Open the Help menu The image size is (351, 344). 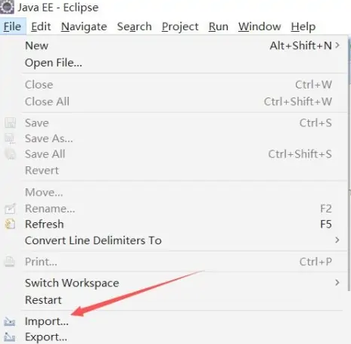[x=303, y=26]
